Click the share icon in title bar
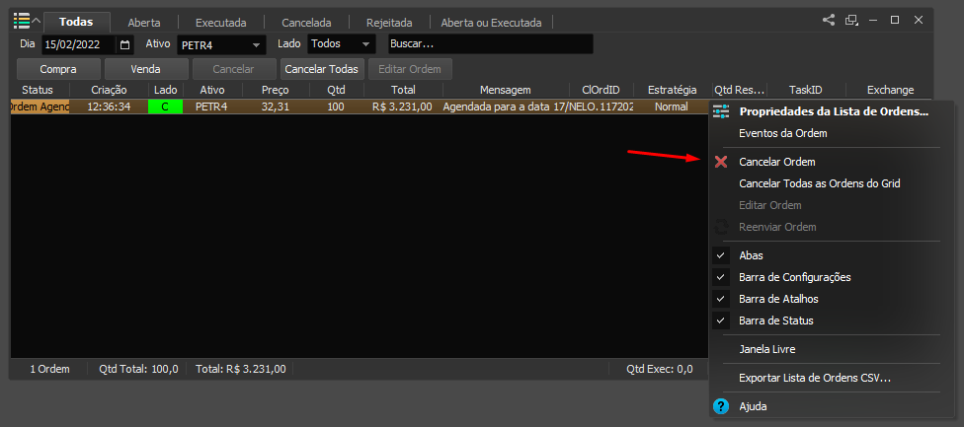Viewport: 964px width, 427px height. point(829,20)
